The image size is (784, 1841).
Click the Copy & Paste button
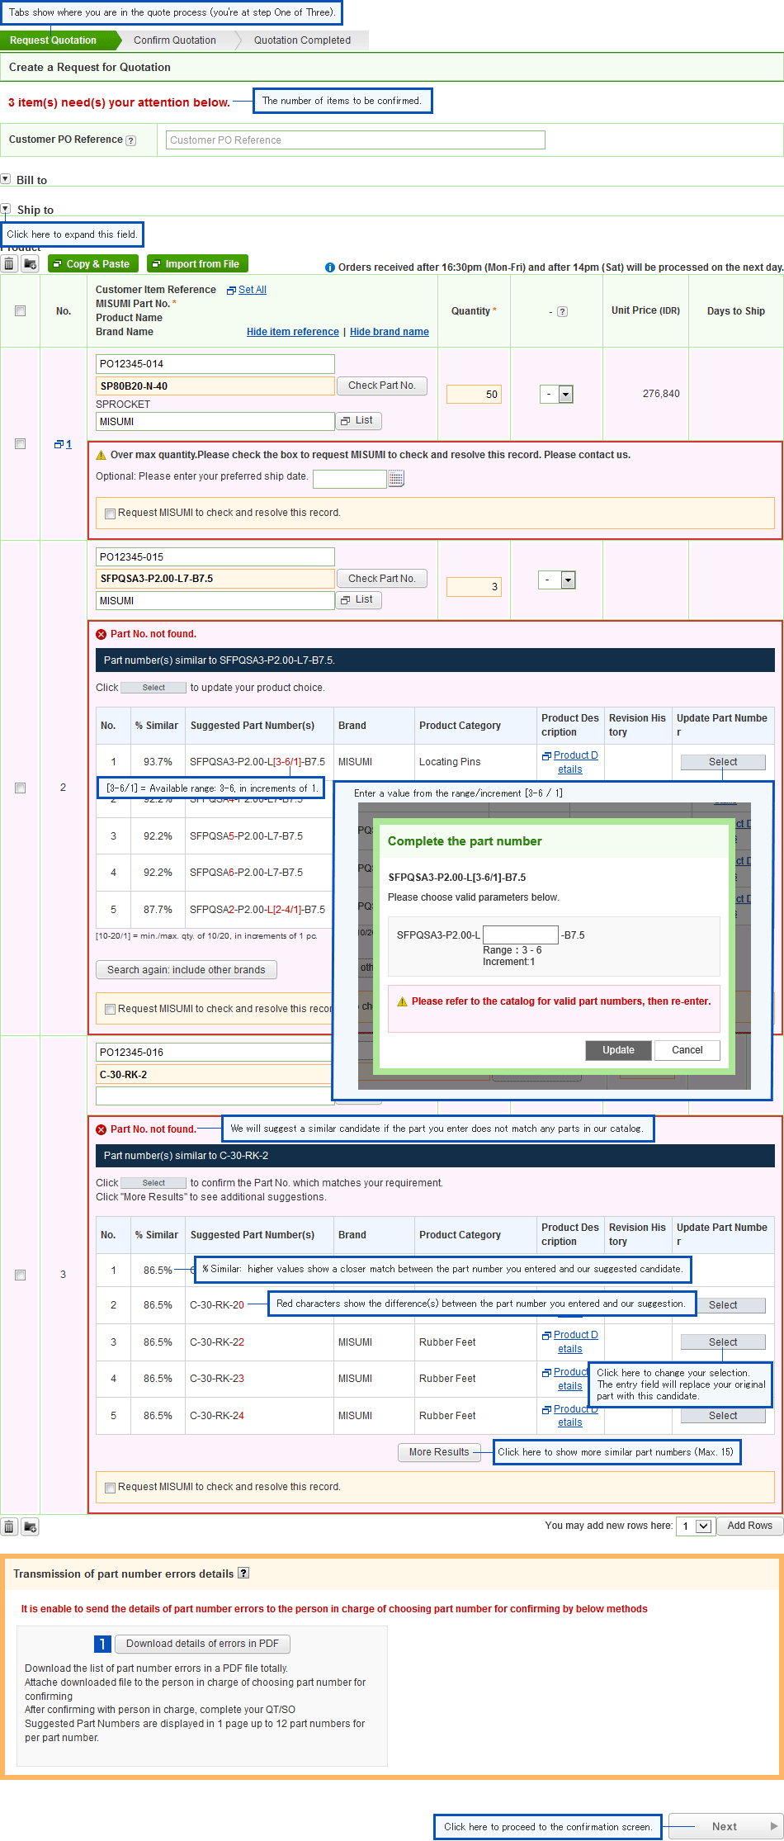(x=92, y=264)
